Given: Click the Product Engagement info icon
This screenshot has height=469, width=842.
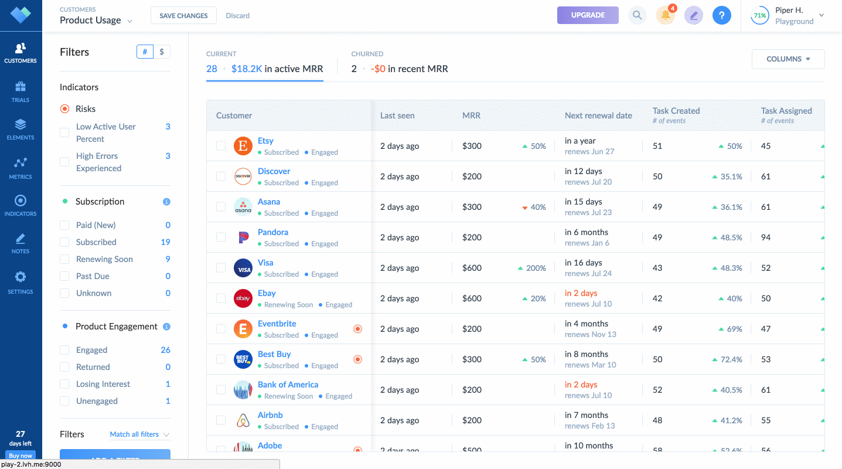Looking at the screenshot, I should point(166,327).
